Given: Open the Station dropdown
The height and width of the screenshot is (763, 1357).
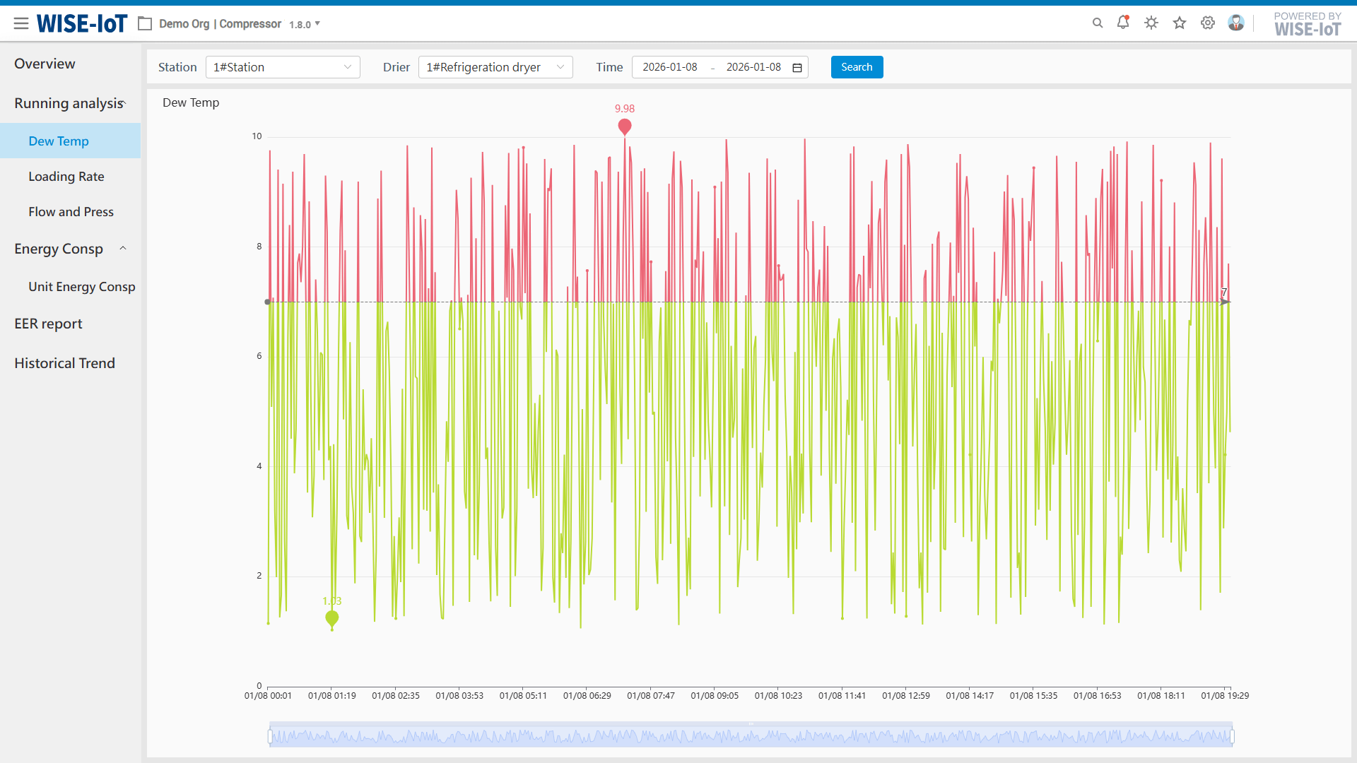Looking at the screenshot, I should click(x=283, y=67).
